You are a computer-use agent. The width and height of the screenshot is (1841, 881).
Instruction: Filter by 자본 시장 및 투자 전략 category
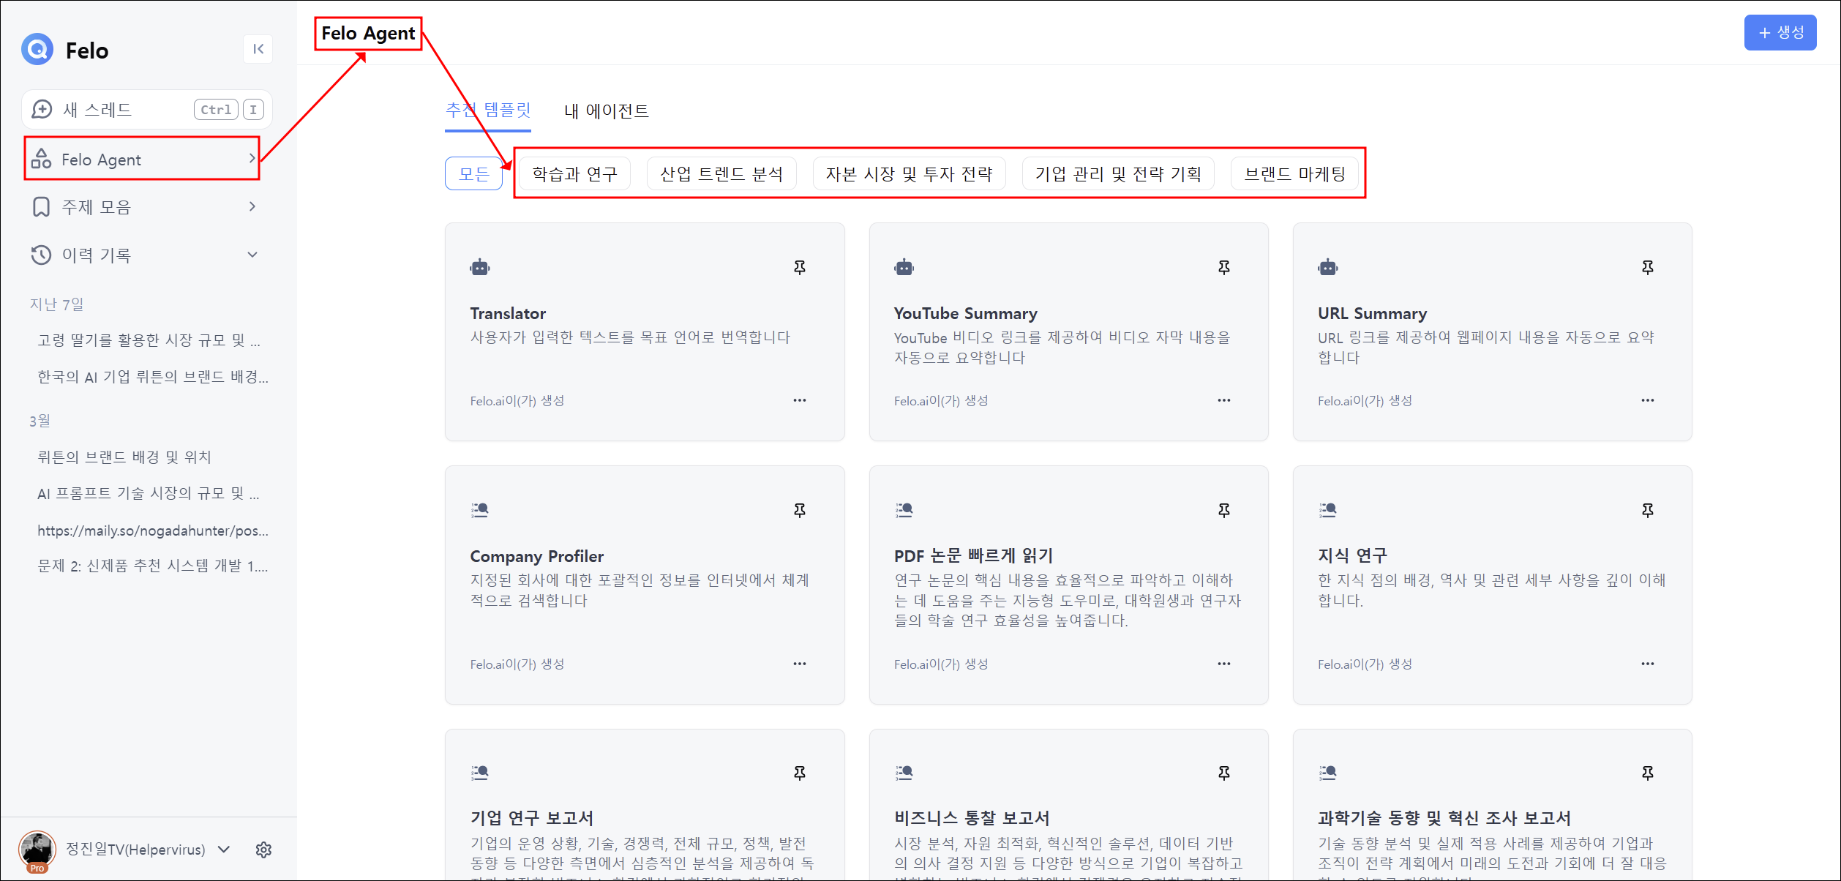click(910, 174)
